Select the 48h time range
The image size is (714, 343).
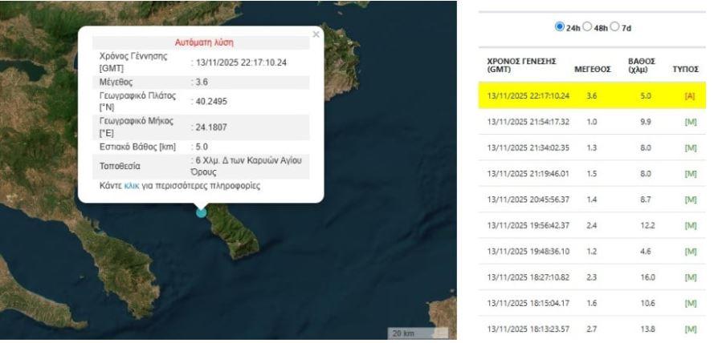588,27
